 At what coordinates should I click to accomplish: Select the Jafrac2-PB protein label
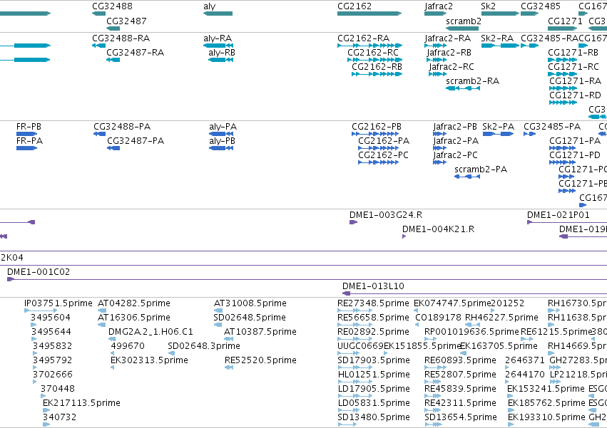[x=455, y=127]
